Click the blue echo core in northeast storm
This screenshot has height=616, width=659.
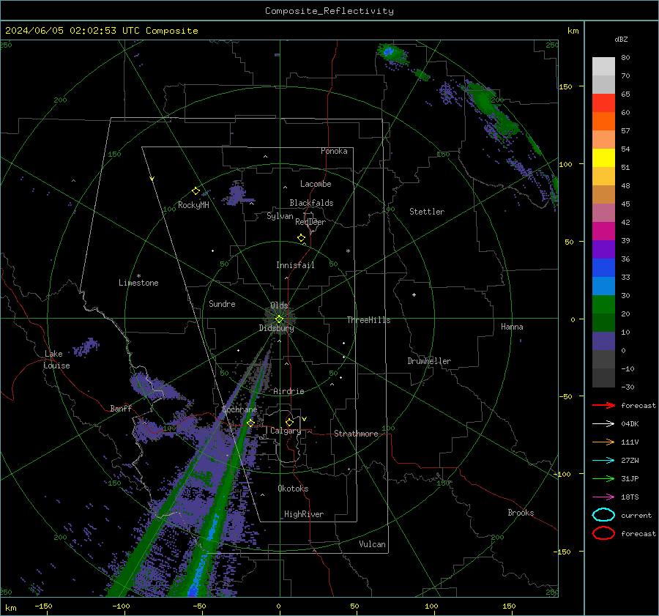pos(389,52)
